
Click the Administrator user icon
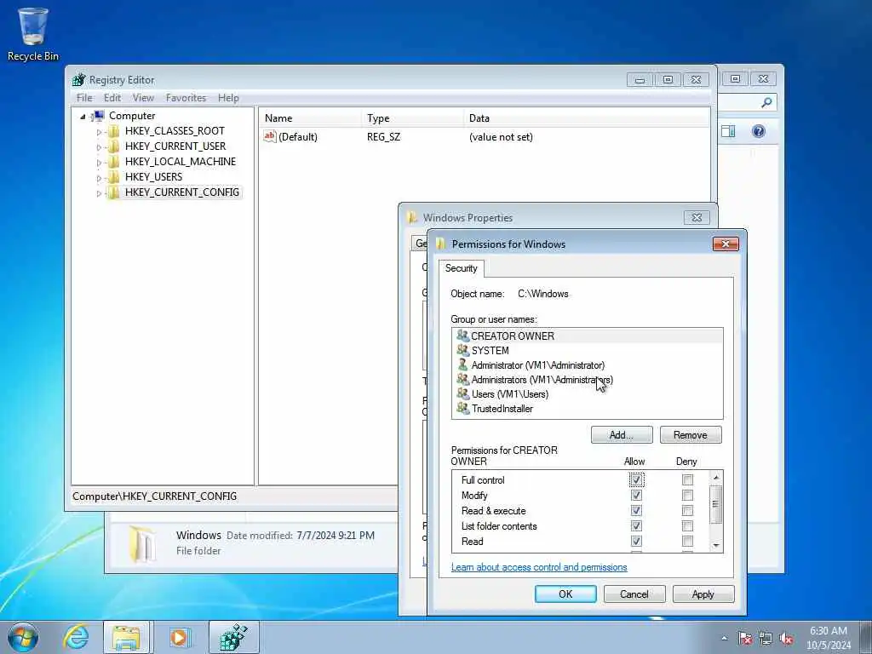(x=462, y=364)
